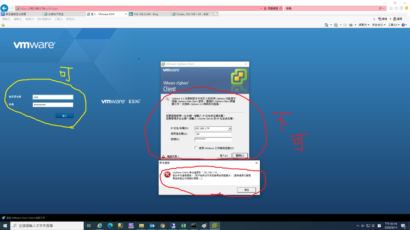Click the Print icon in command bar
Viewport: 410px width, 230px height.
pyautogui.click(x=351, y=25)
